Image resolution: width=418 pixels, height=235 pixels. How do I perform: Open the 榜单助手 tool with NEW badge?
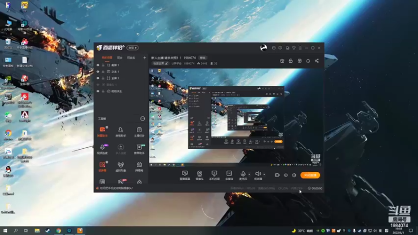pos(139,149)
